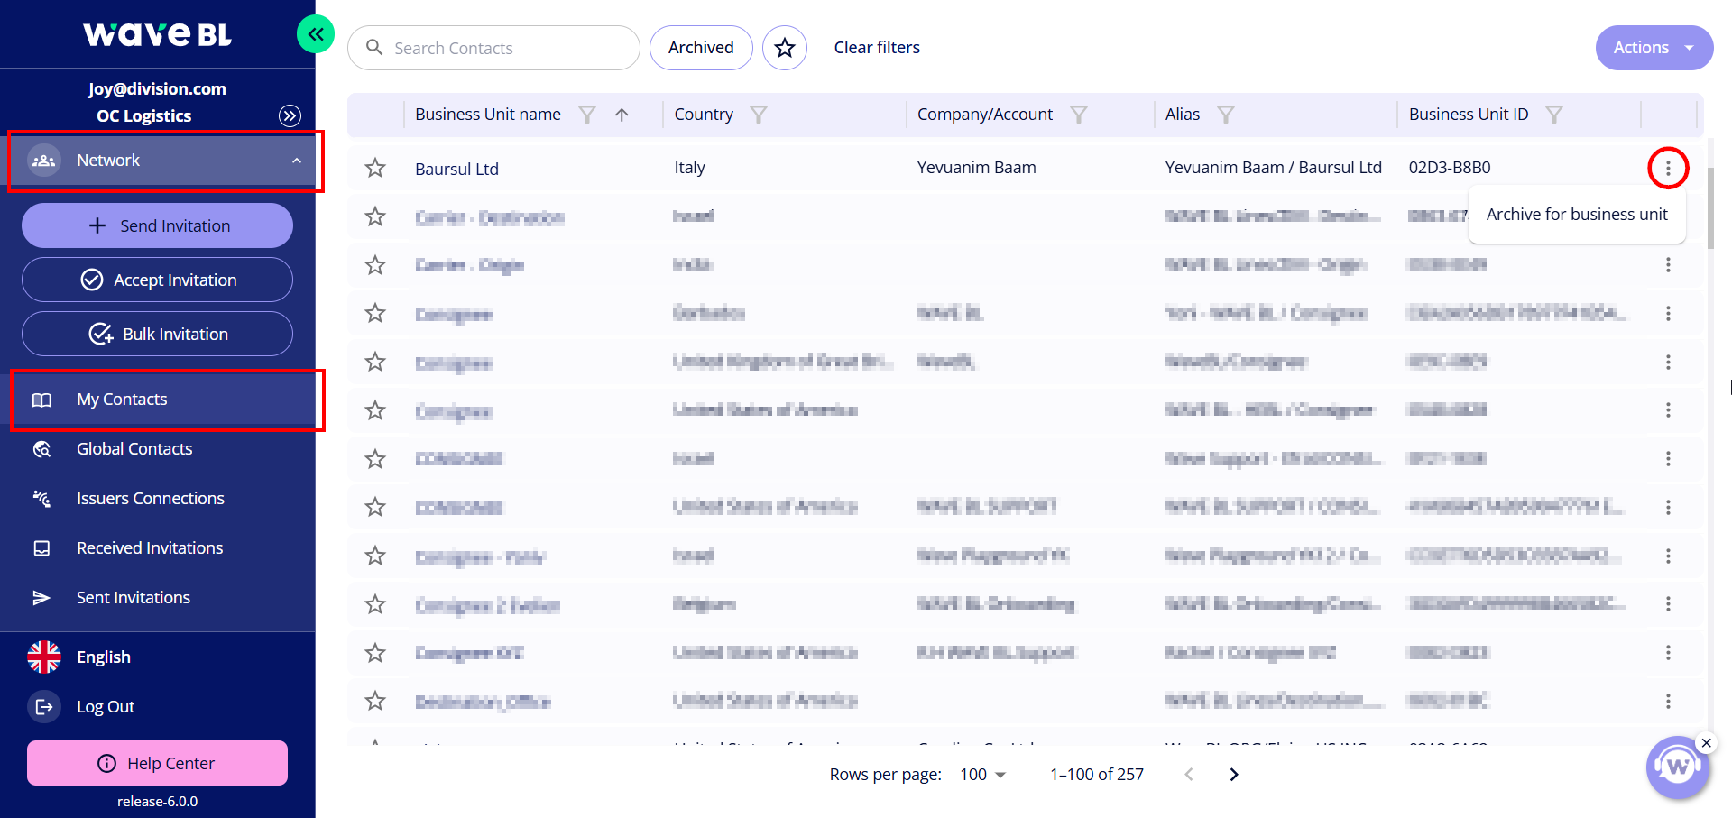Collapse the sidebar with the green arrow button
Viewport: 1732px width, 818px height.
point(316,34)
